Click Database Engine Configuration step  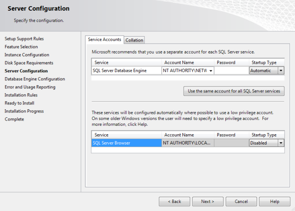point(35,79)
